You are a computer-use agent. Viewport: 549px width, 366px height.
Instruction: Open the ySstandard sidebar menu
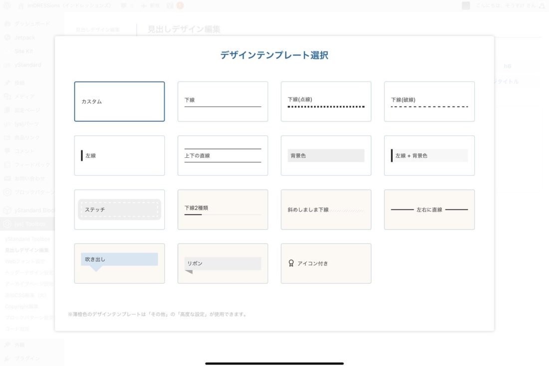pos(27,65)
